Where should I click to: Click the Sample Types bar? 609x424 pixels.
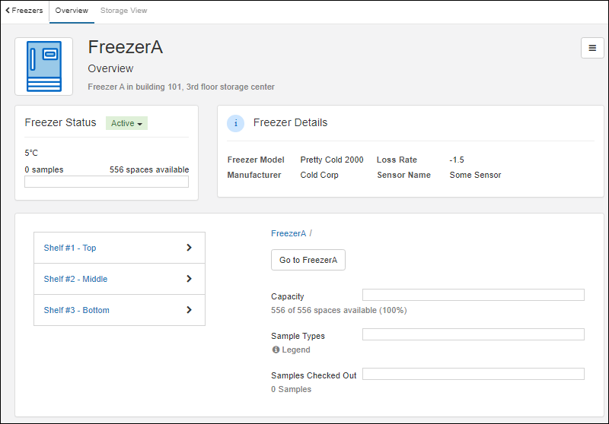tap(473, 334)
